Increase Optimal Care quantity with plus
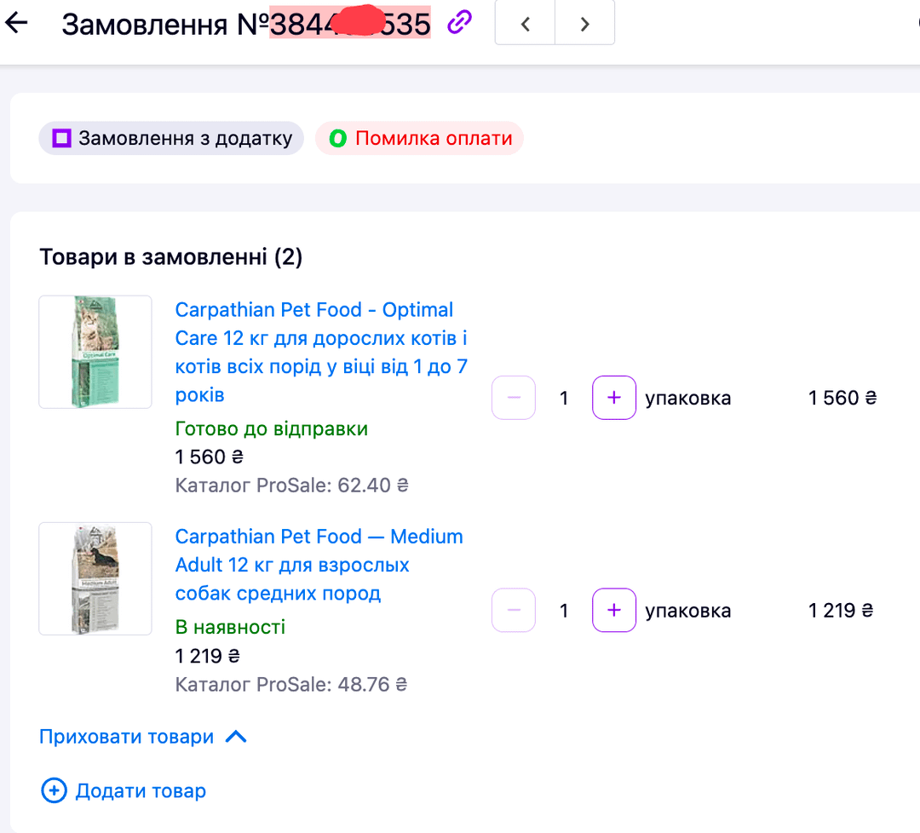920x833 pixels. tap(613, 398)
